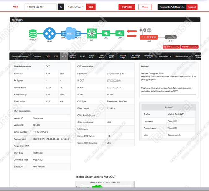Click the ACSIS logo
The height and width of the screenshot is (191, 209).
[15, 7]
